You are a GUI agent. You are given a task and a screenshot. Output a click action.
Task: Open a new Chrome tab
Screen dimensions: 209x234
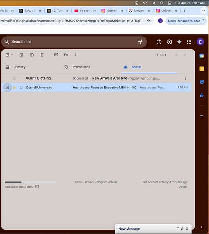pos(184,11)
